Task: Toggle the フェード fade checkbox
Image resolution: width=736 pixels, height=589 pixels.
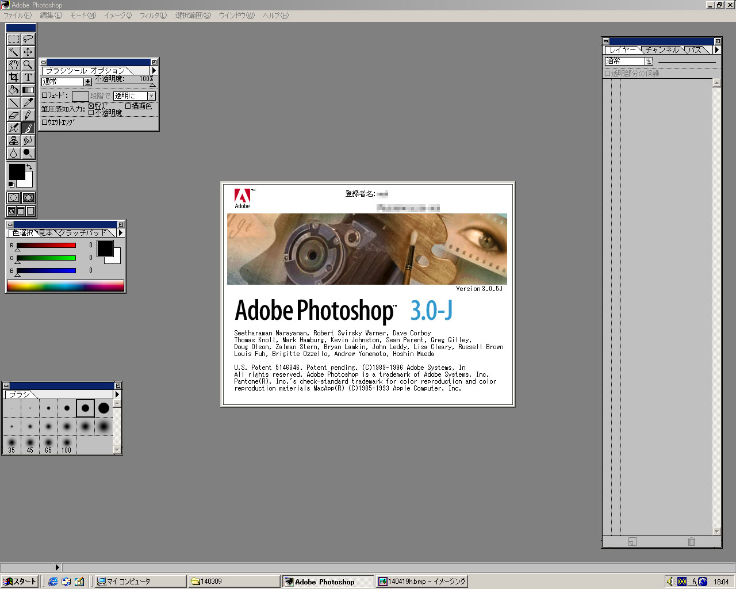Action: (45, 95)
